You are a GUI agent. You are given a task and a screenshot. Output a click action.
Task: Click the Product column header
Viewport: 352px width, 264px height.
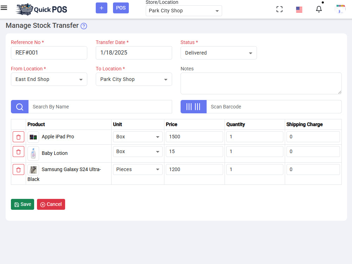(36, 124)
